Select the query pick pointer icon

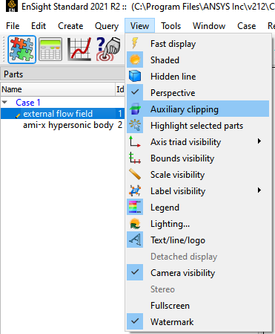pos(108,49)
